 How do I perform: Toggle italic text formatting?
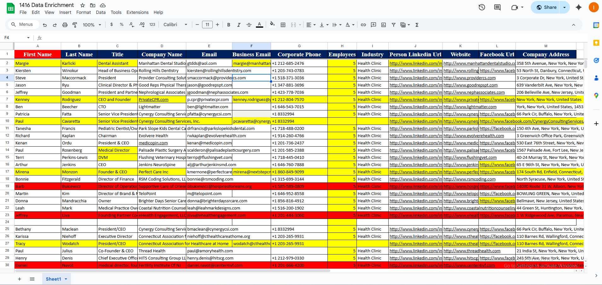239,25
